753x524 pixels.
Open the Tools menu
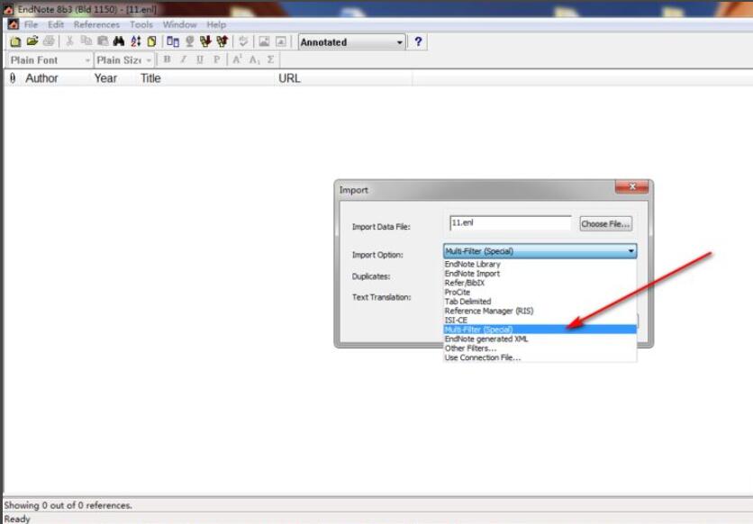point(141,24)
